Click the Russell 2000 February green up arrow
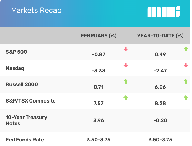The image size is (192, 146). 126,81
